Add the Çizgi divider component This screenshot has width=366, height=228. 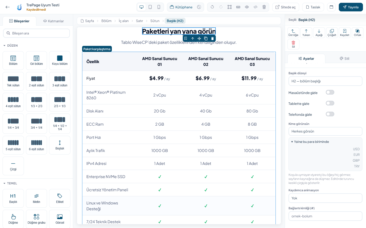pos(13,166)
